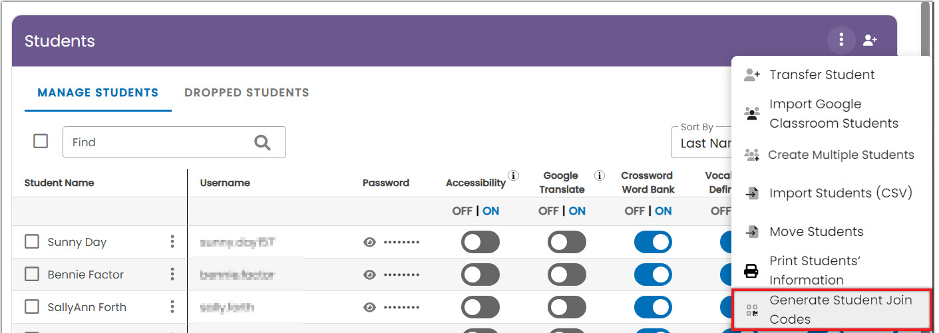Viewport: 939px width, 333px height.
Task: Show Bennie Factor's password via eye icon
Action: click(369, 275)
